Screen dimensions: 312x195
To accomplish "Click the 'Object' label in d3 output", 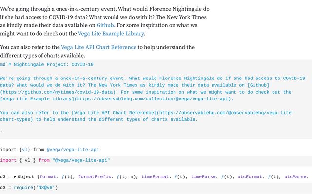I will tap(27, 176).
